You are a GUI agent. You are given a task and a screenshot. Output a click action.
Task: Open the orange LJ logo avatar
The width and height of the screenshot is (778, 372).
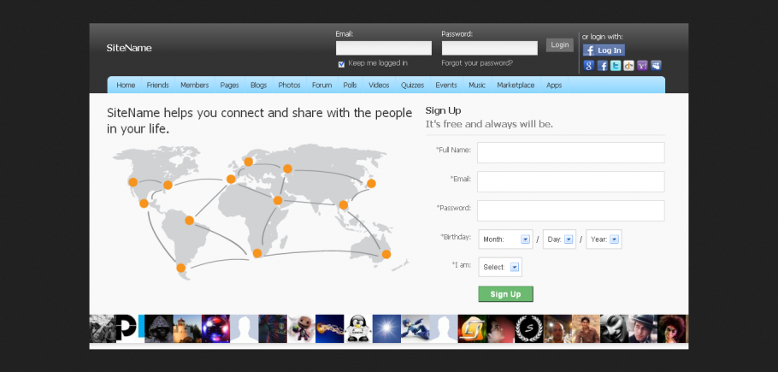[x=472, y=329]
